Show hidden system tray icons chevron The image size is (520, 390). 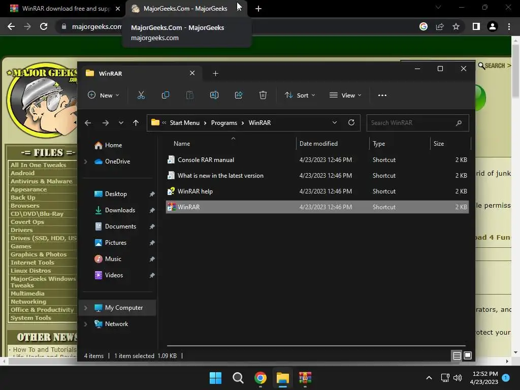pyautogui.click(x=429, y=378)
